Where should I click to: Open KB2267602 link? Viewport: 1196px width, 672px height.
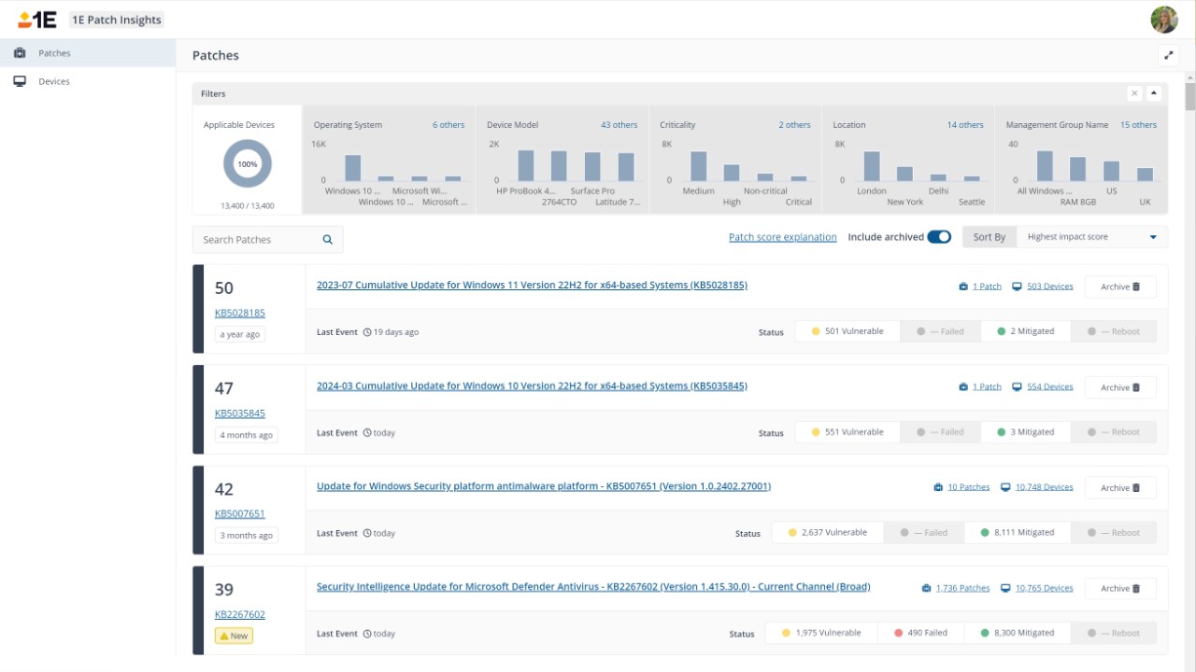(x=240, y=614)
